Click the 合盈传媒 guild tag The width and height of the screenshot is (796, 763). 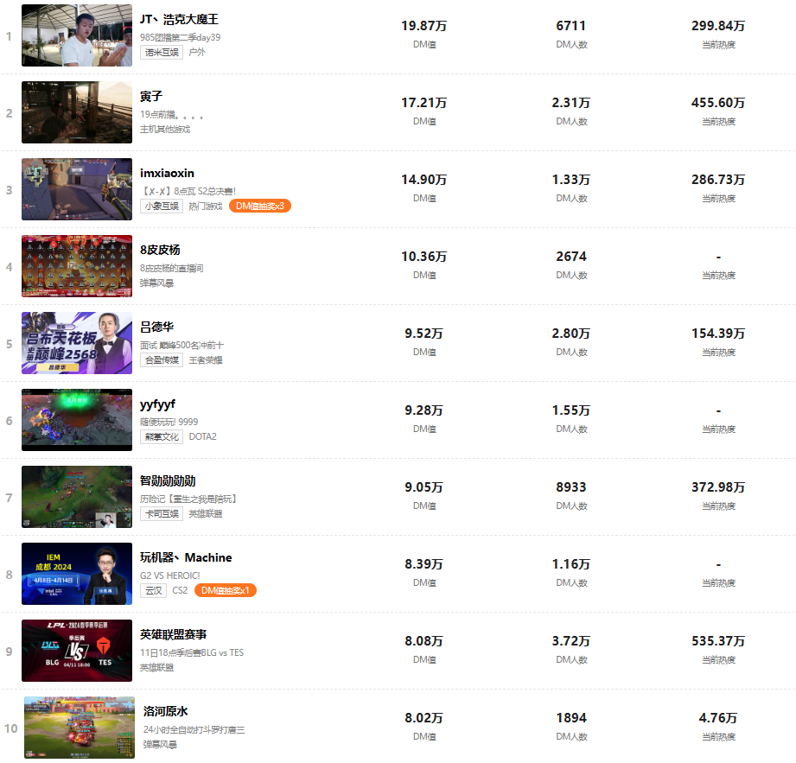(162, 360)
